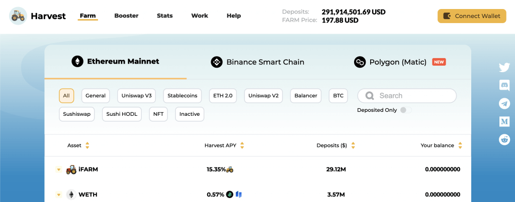Select the Stablecoins filter
515x202 pixels.
(x=182, y=96)
